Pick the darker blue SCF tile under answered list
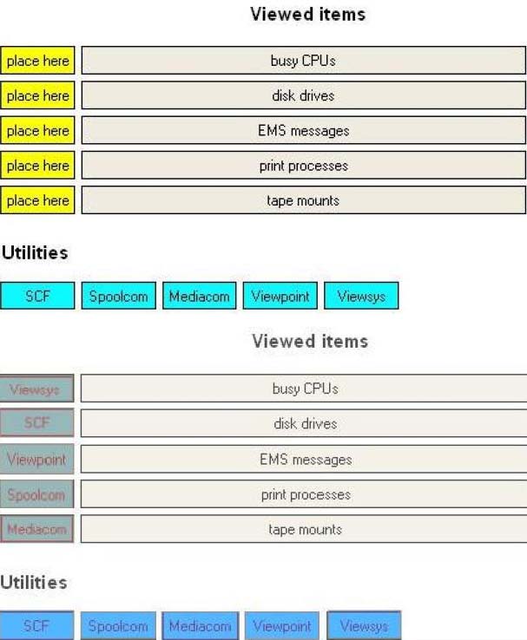Viewport: 527px width, 640px height. (36, 625)
